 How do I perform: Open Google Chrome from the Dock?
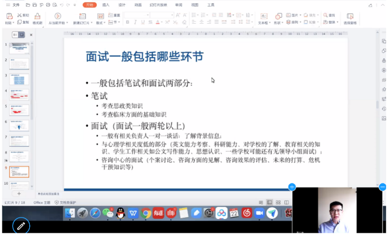147,213
